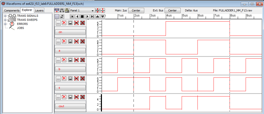
Task: Open range options for s panel
Action: (x=58, y=78)
